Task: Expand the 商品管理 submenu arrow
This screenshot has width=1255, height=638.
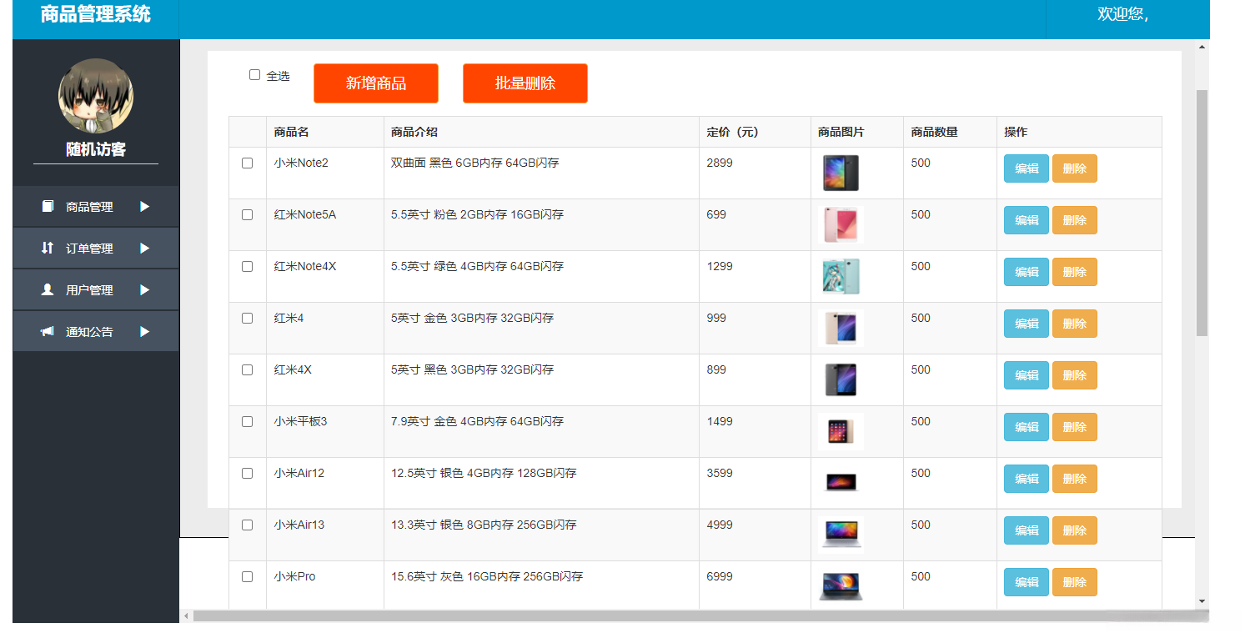Action: (x=145, y=207)
